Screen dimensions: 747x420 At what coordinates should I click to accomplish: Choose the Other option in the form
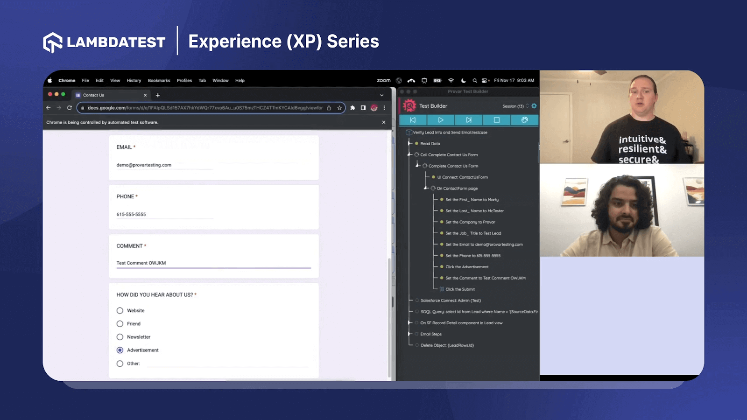tap(120, 364)
